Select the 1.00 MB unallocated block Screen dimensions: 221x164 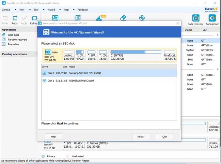68,55
